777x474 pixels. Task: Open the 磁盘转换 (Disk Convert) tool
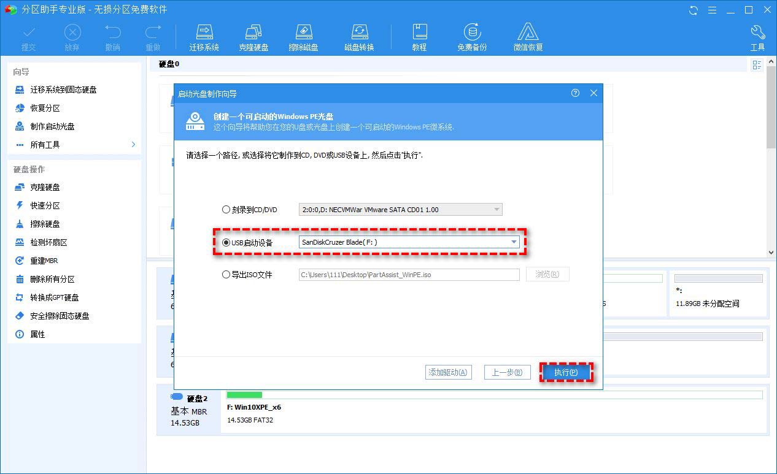tap(359, 36)
